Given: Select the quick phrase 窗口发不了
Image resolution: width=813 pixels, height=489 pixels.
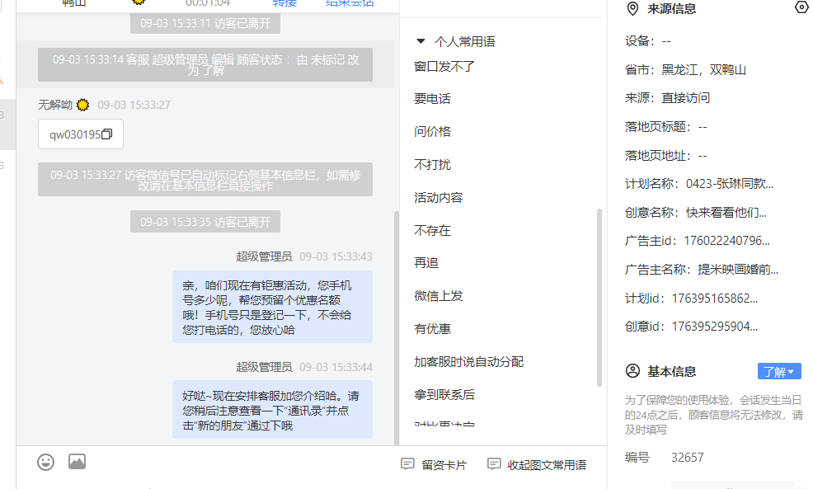Looking at the screenshot, I should [x=444, y=66].
